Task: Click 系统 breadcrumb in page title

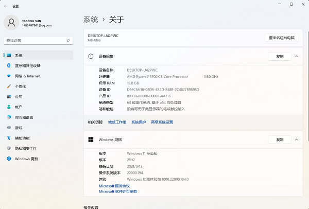Action: coord(91,20)
